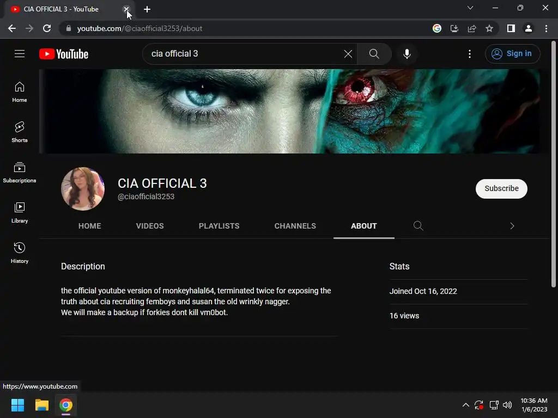The height and width of the screenshot is (418, 558).
Task: Switch to the CHANNELS tab
Action: [x=295, y=226]
